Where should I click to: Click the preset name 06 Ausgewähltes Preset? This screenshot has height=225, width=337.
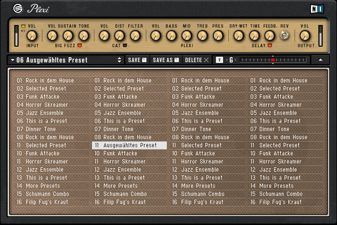[52, 60]
